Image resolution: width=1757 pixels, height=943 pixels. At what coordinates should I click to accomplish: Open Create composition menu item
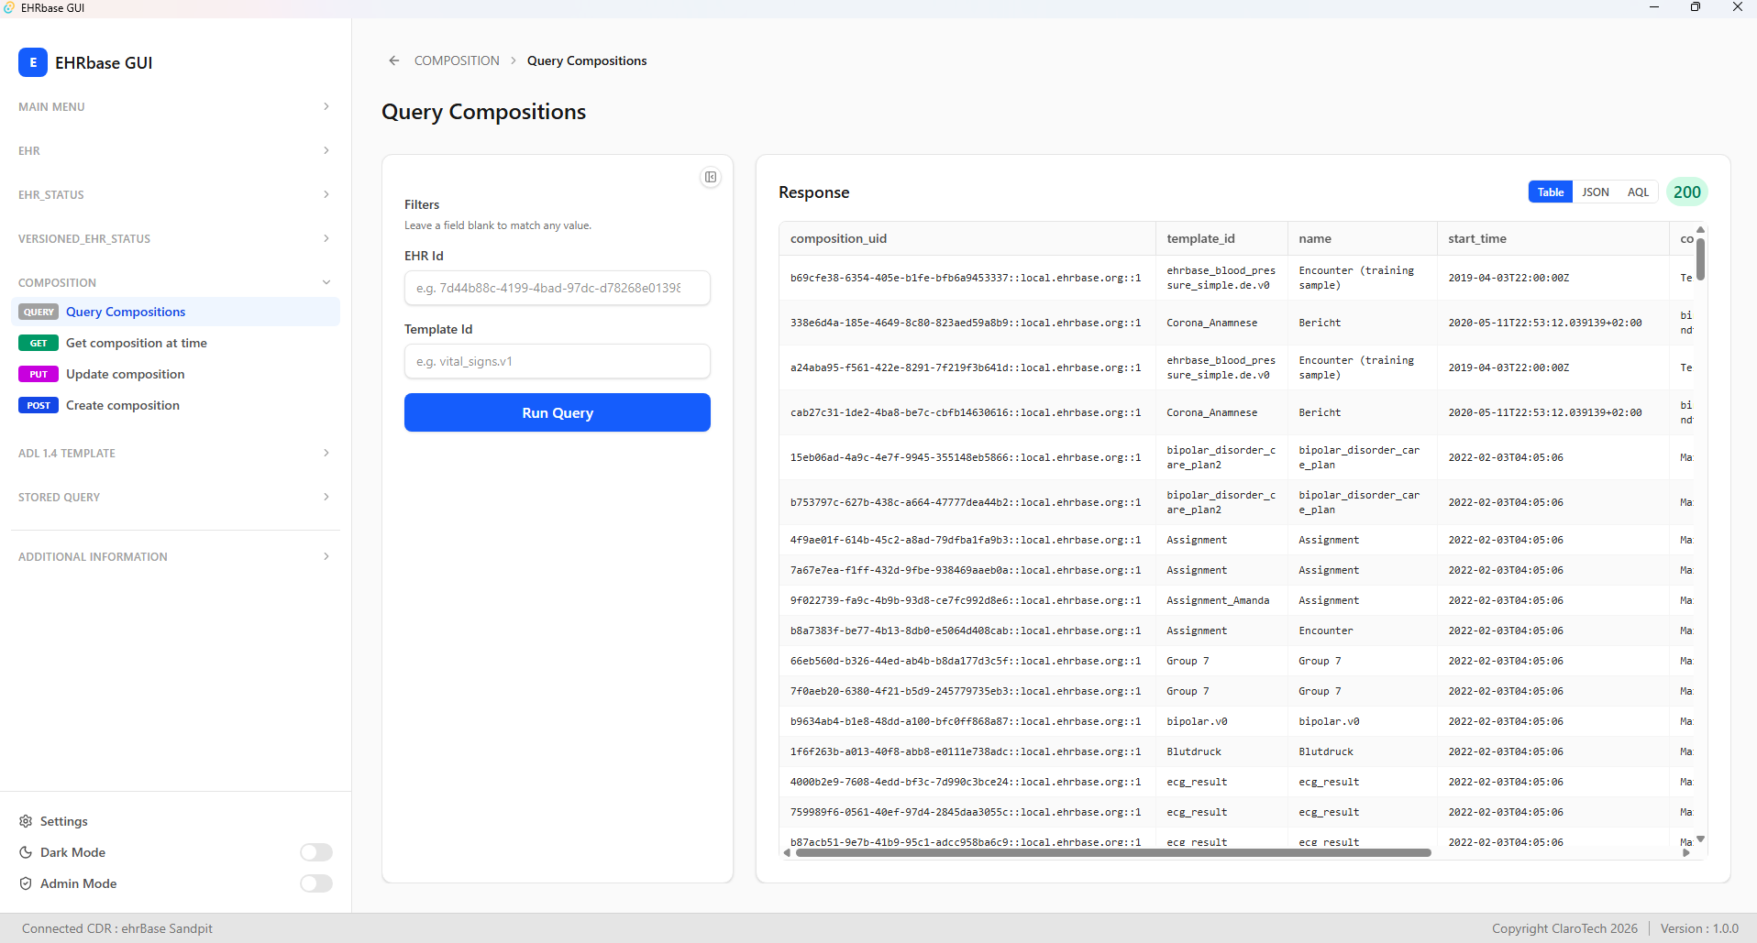(175, 405)
